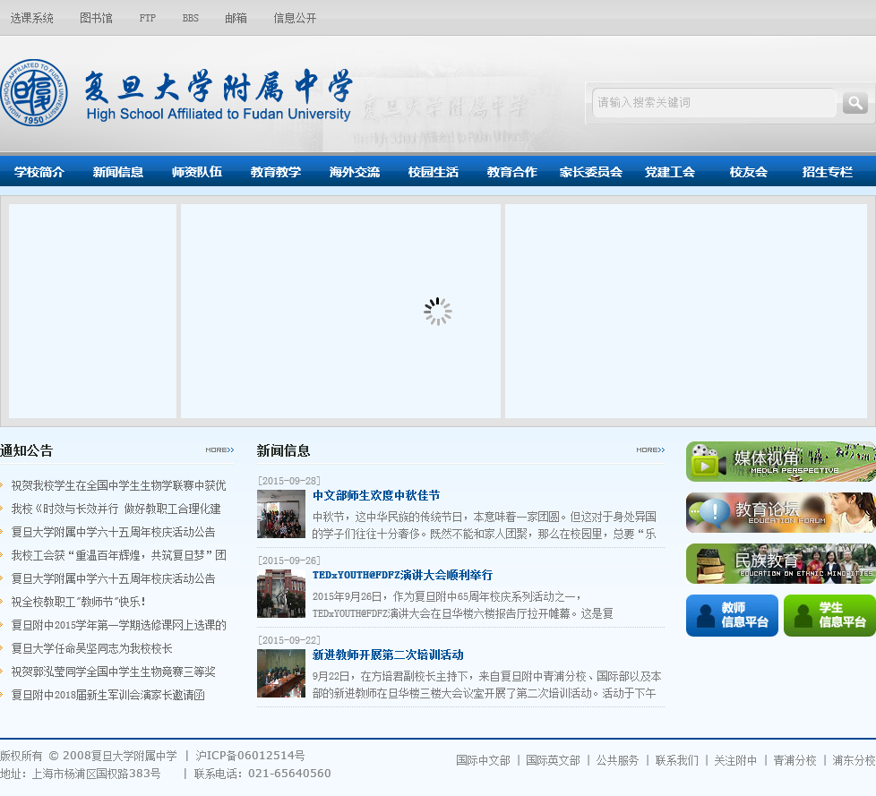Open the BBS link
Screen dimensions: 876x796
click(x=191, y=18)
